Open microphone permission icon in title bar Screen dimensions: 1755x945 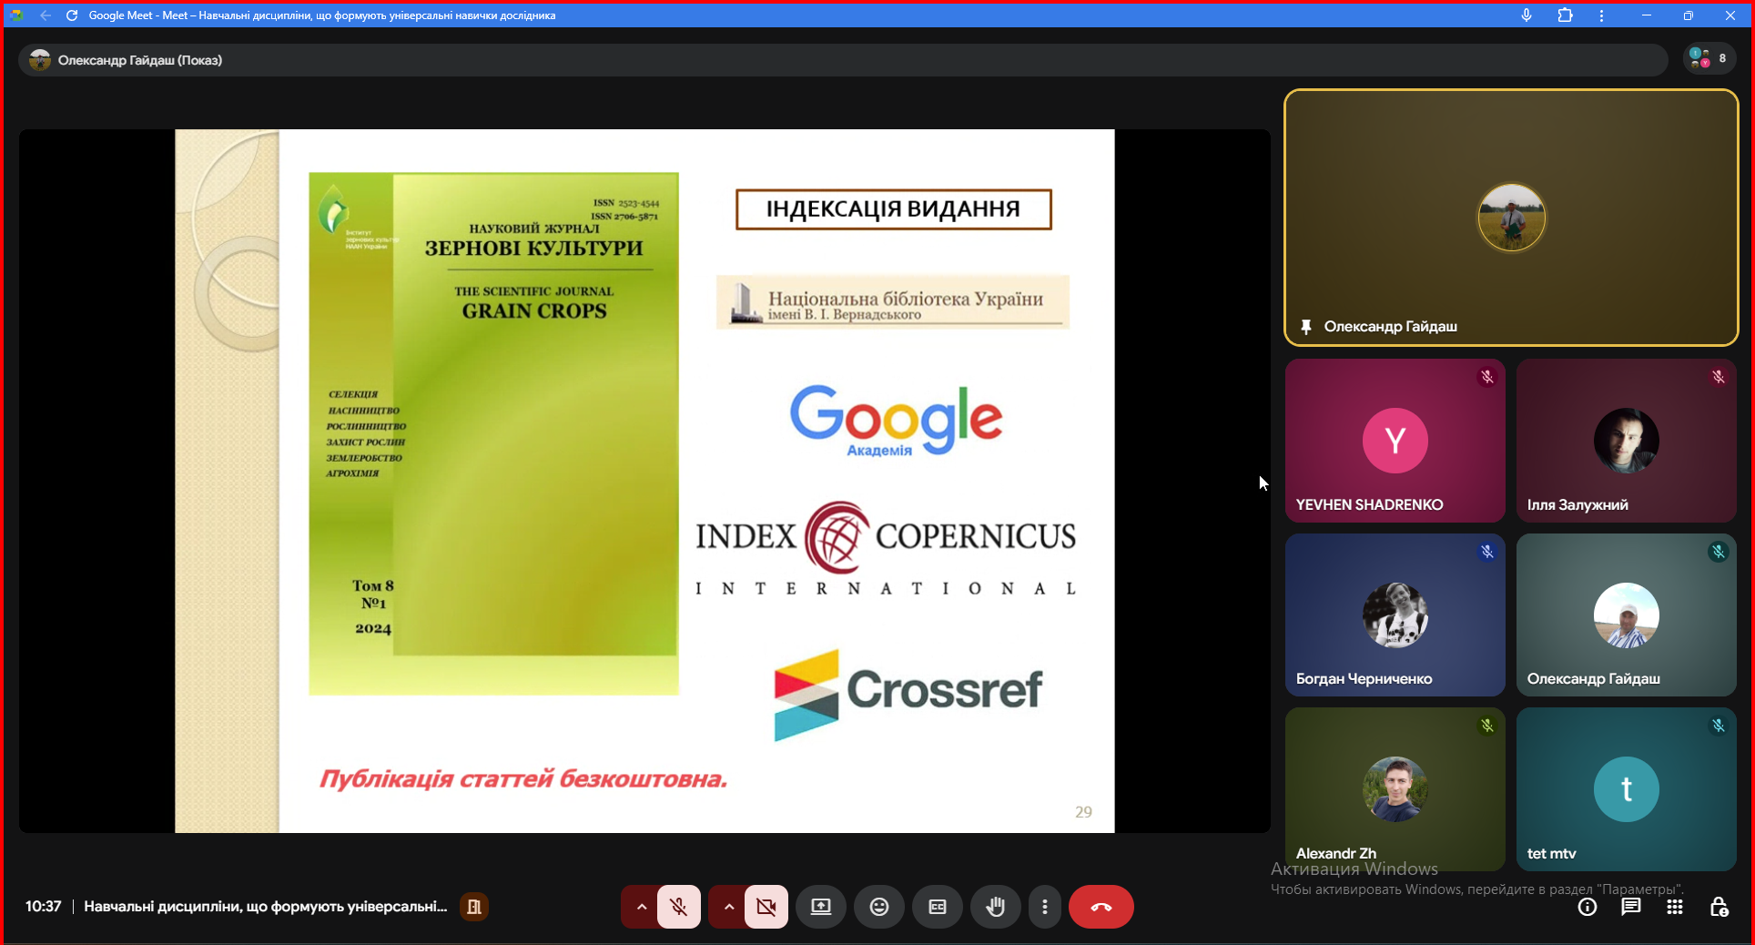tap(1527, 15)
